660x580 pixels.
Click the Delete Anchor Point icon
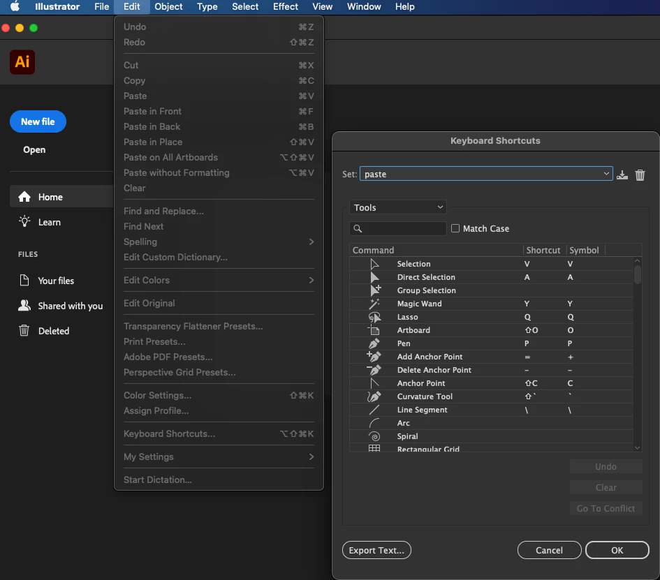coord(374,370)
